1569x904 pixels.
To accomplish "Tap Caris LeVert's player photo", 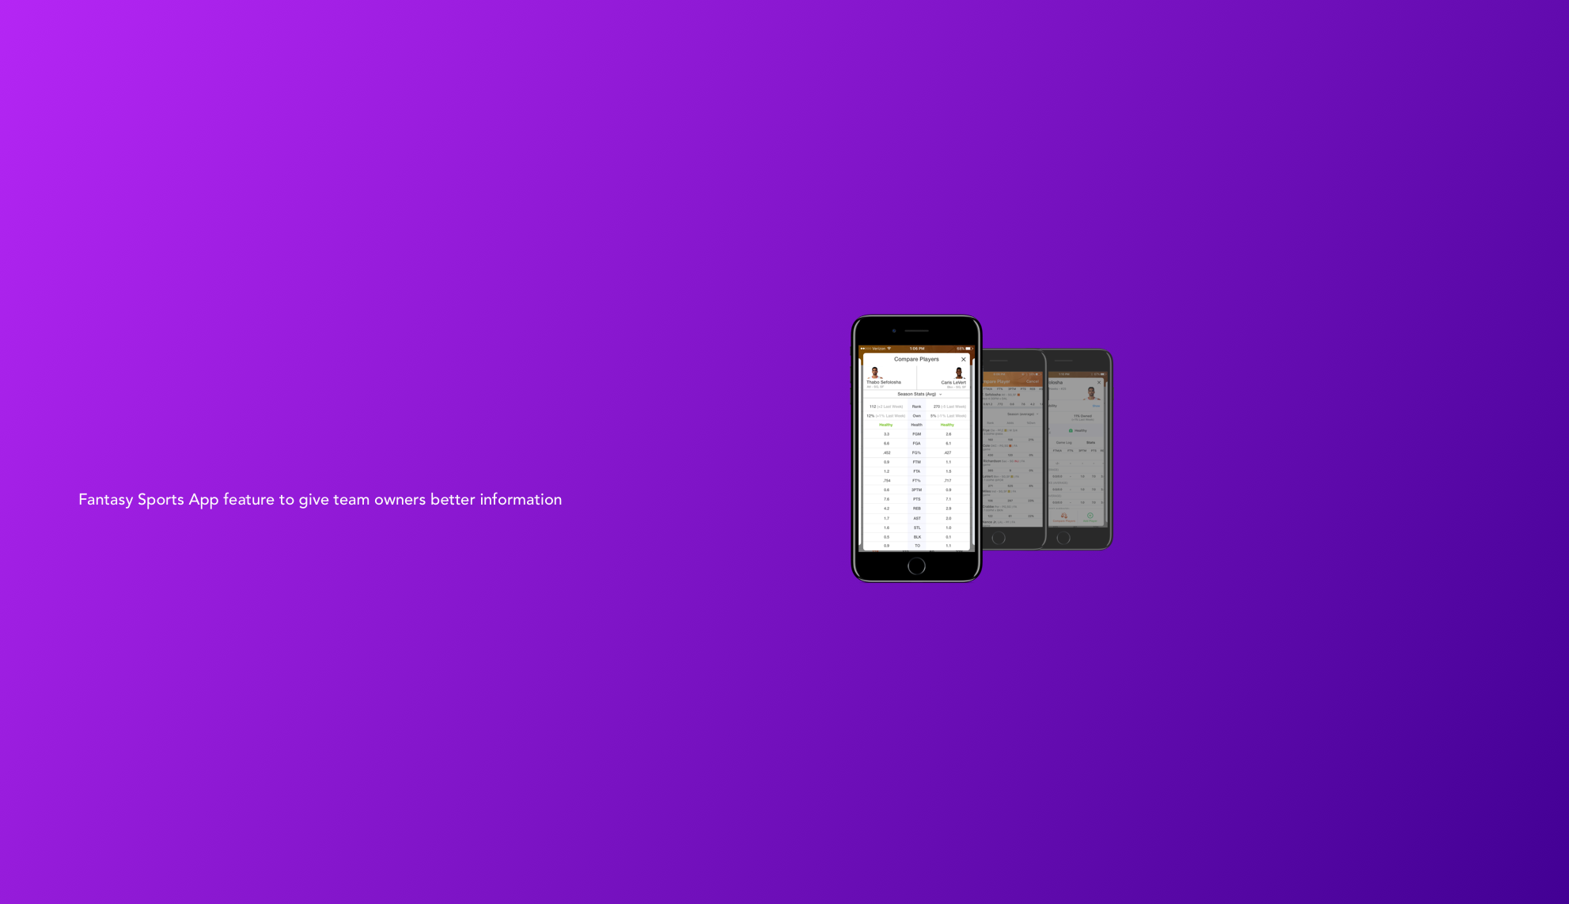I will [x=960, y=372].
